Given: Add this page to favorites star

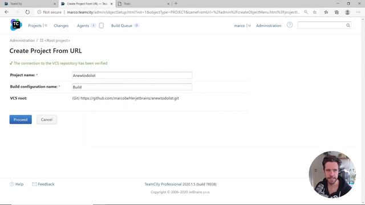Looking at the screenshot, I should click(x=315, y=12).
